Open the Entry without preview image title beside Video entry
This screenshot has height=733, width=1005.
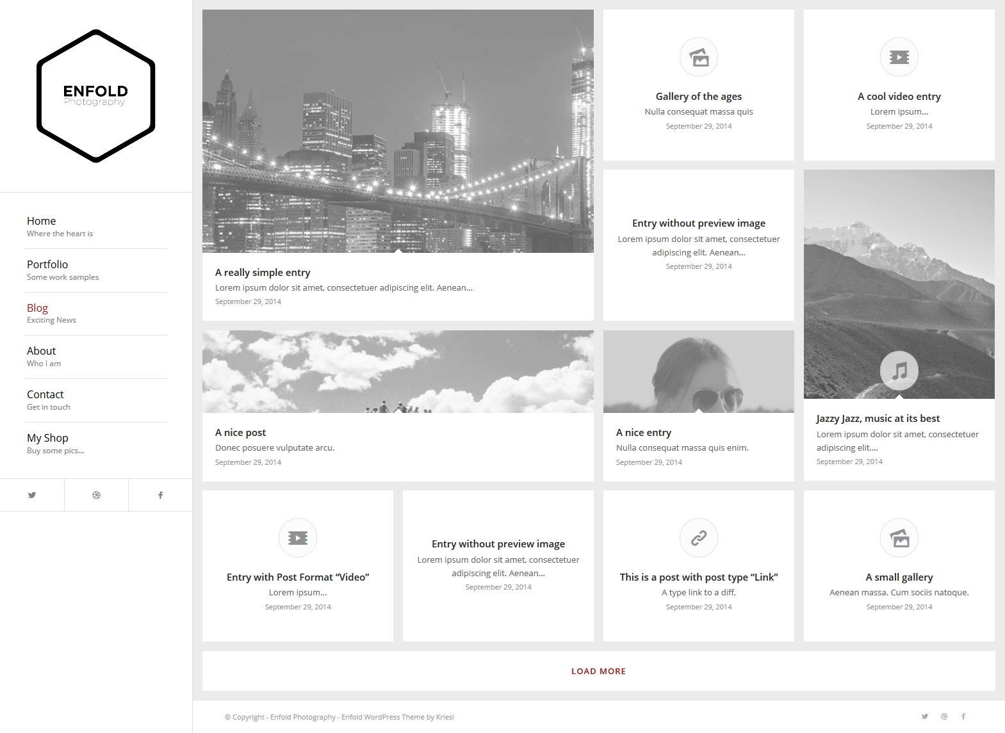498,544
